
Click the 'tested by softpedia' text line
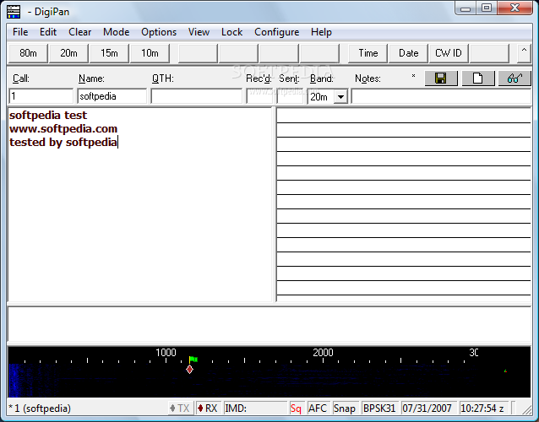[x=63, y=142]
